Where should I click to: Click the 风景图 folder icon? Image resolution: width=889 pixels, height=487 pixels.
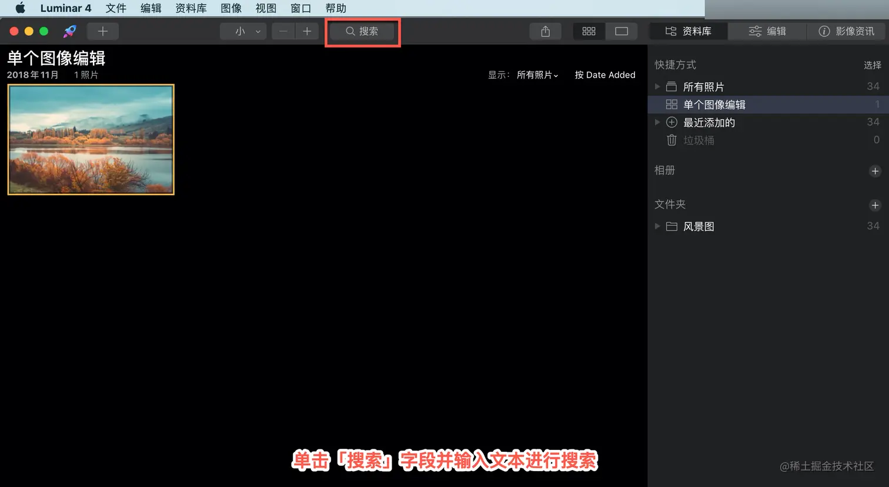[x=671, y=226]
